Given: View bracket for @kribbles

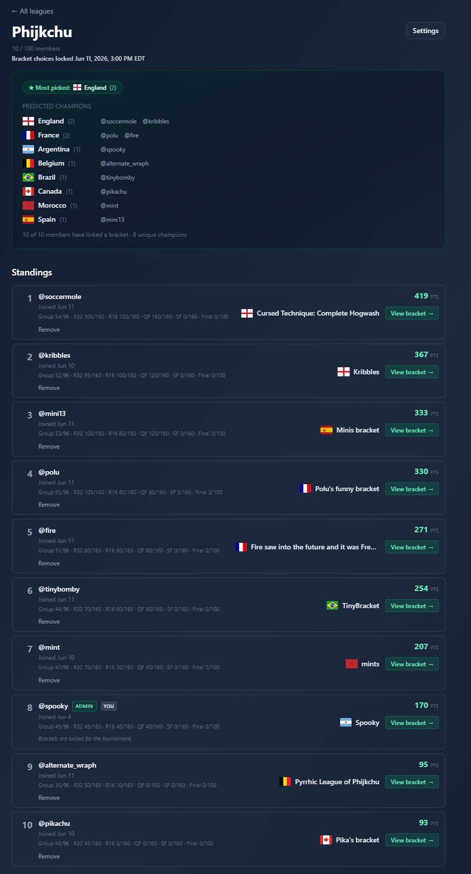Looking at the screenshot, I should click(412, 372).
